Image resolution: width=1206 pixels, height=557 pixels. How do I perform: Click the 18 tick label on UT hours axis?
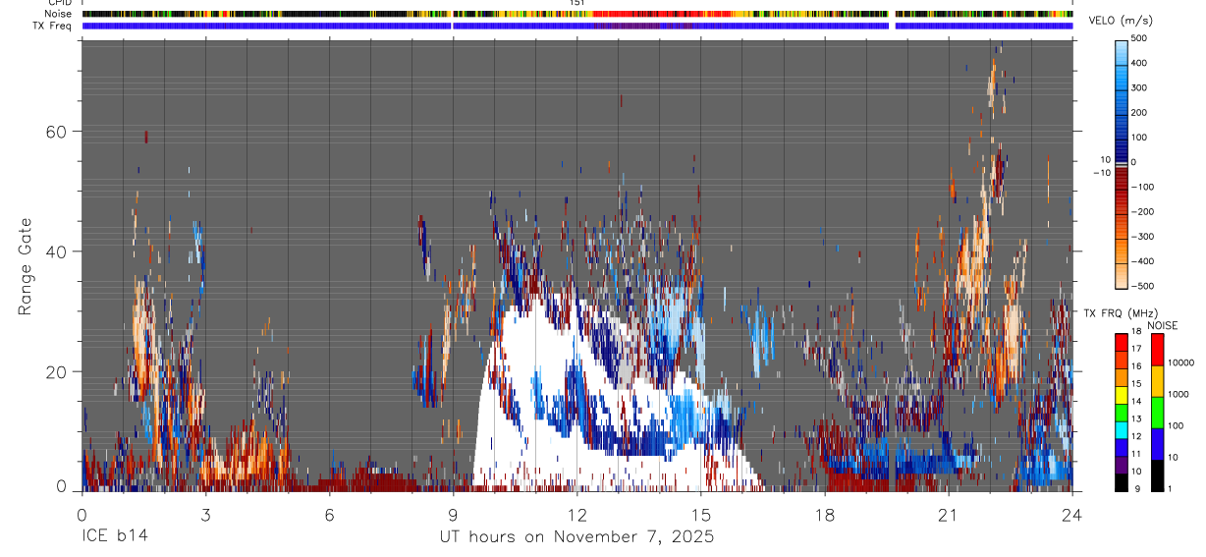[825, 515]
